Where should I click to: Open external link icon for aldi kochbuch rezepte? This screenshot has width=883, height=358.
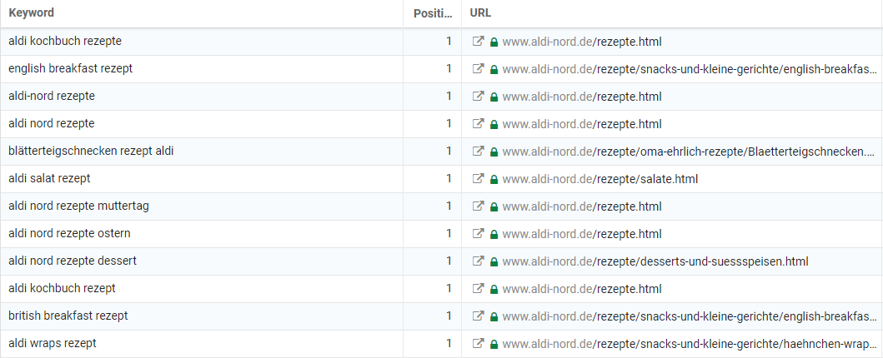pos(478,41)
